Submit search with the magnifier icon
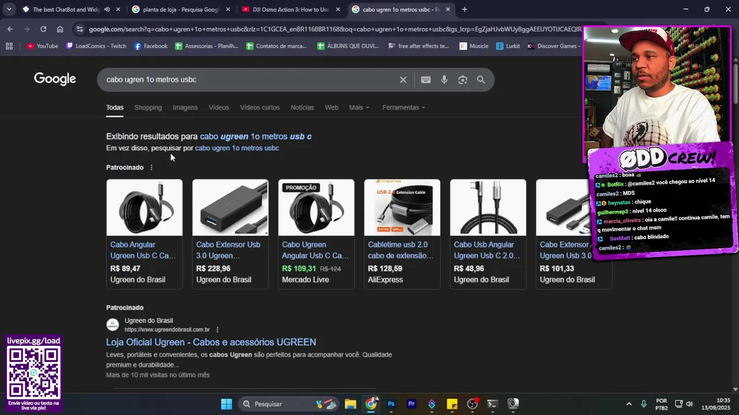Image resolution: width=739 pixels, height=415 pixels. tap(481, 80)
